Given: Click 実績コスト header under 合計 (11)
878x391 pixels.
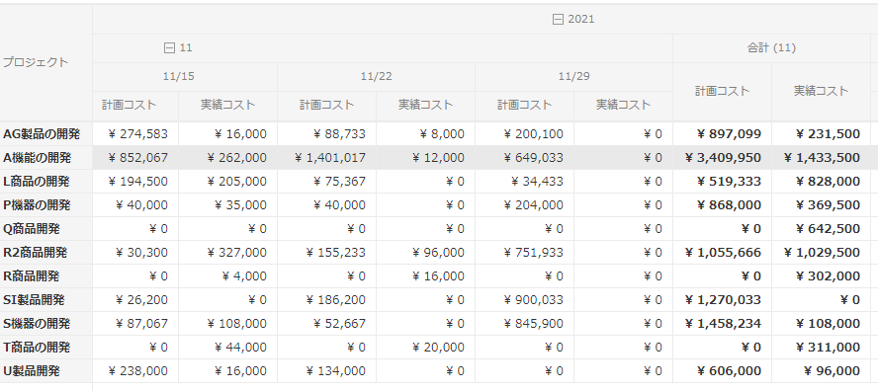Looking at the screenshot, I should (x=821, y=91).
